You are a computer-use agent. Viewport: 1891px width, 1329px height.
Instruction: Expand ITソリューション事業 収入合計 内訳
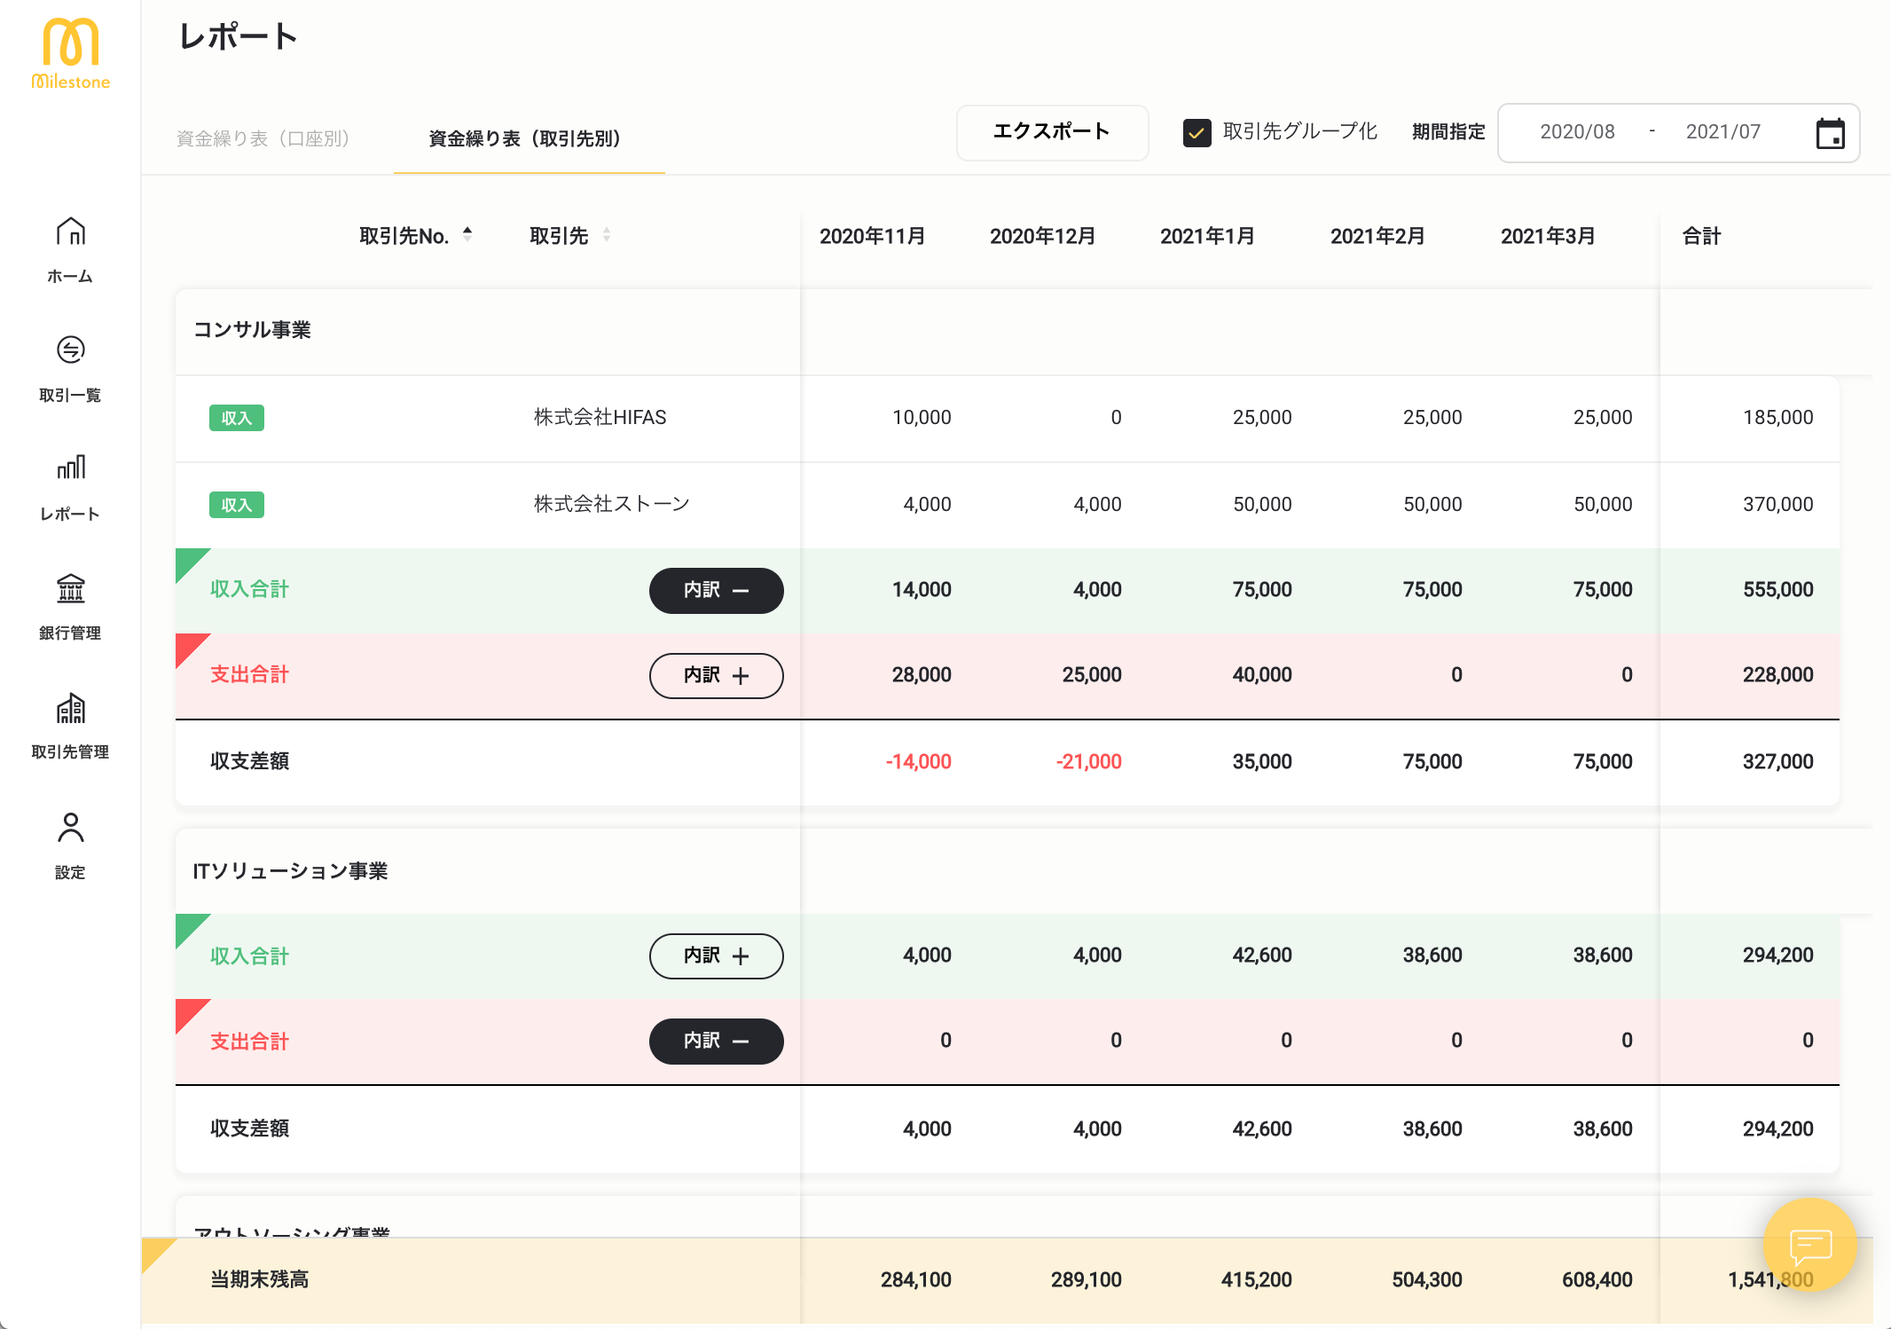click(x=717, y=955)
